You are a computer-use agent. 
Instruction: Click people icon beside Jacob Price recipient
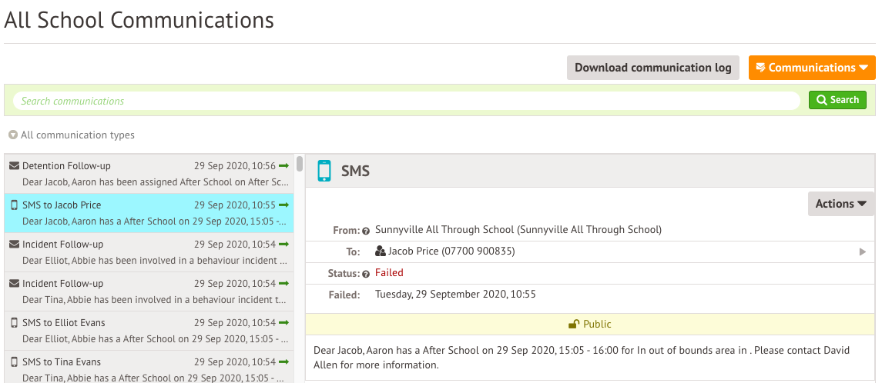coord(380,251)
